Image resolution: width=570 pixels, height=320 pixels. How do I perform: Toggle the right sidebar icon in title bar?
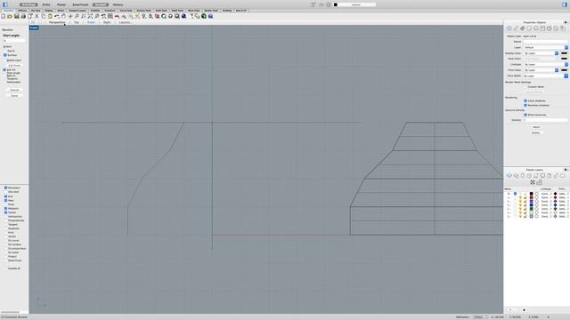[565, 4]
